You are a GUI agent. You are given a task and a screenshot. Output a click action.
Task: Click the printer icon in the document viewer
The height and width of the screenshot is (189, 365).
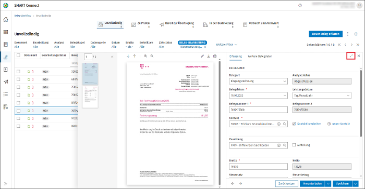[215, 56]
